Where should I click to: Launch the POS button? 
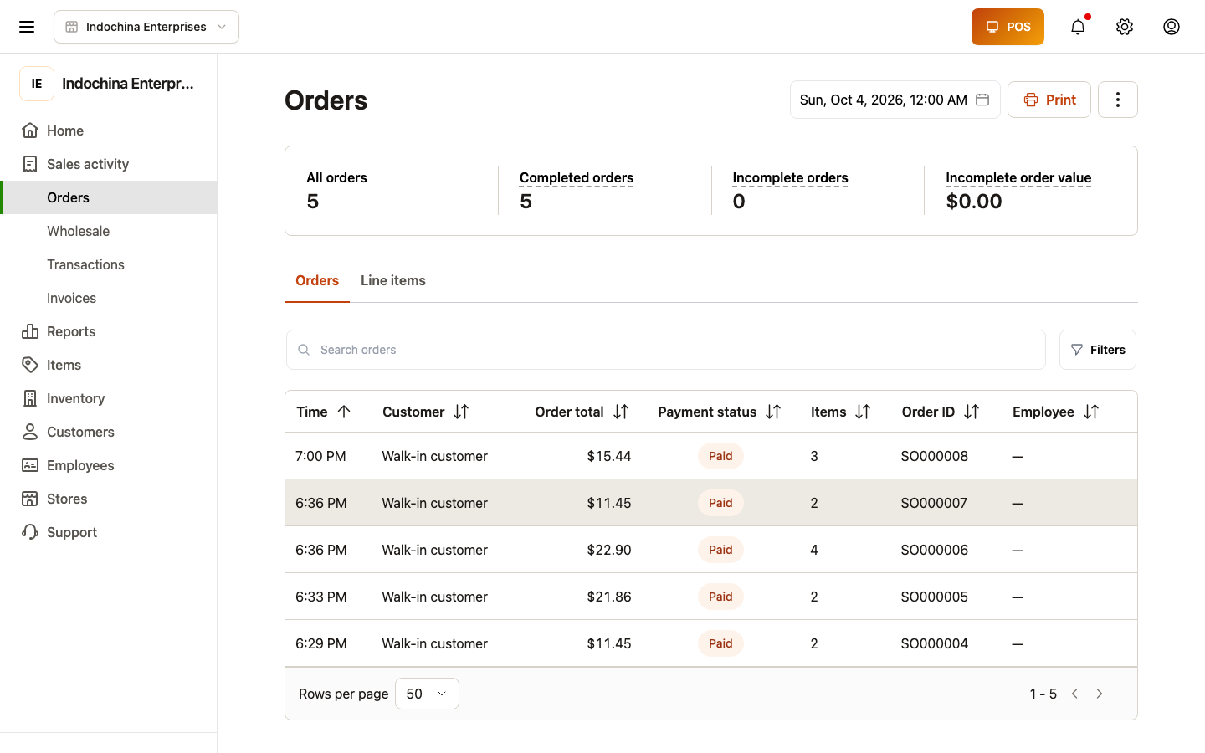1008,27
